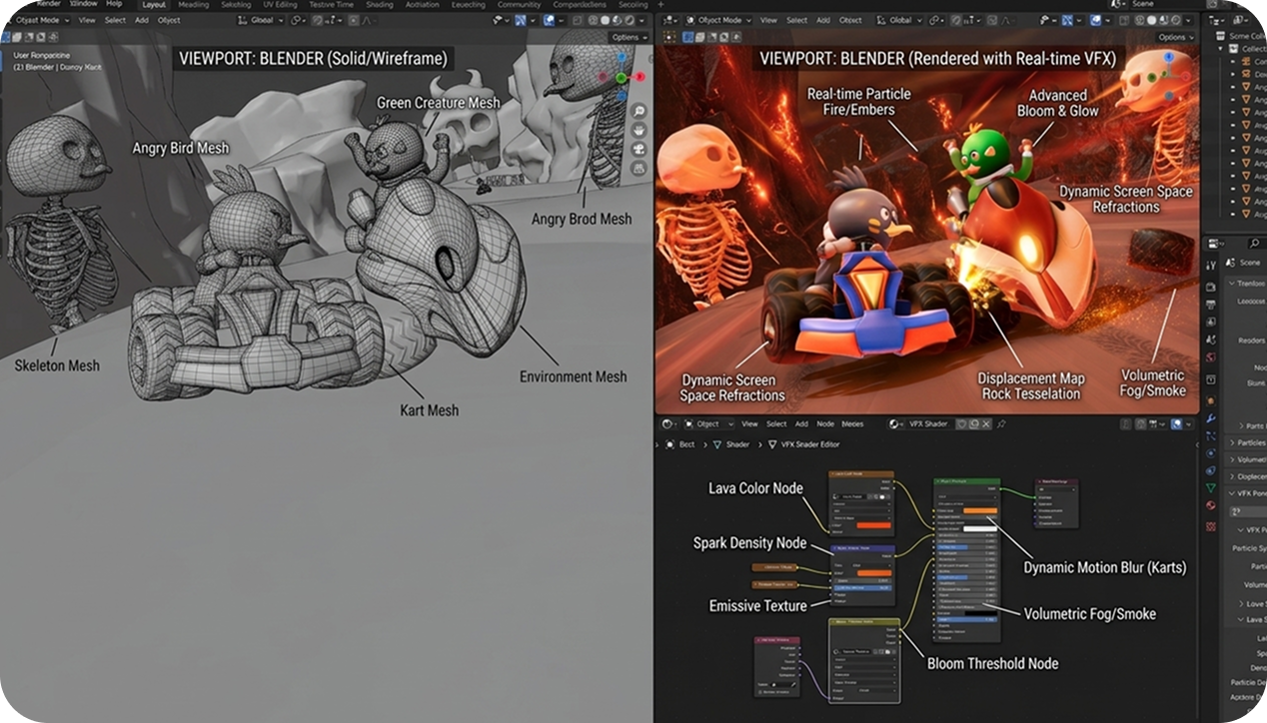
Task: Open the Add menu in the right viewport header
Action: (x=822, y=20)
